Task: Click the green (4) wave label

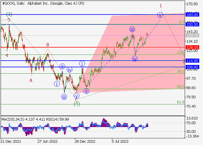Action: (x=76, y=104)
